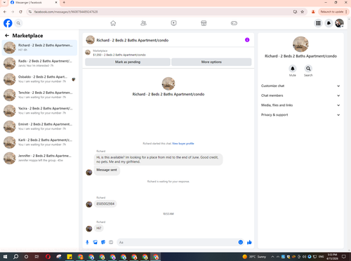Viewport: 351px width, 261px height.
Task: Go to Facebook Home feed icon
Action: pyautogui.click(x=113, y=23)
